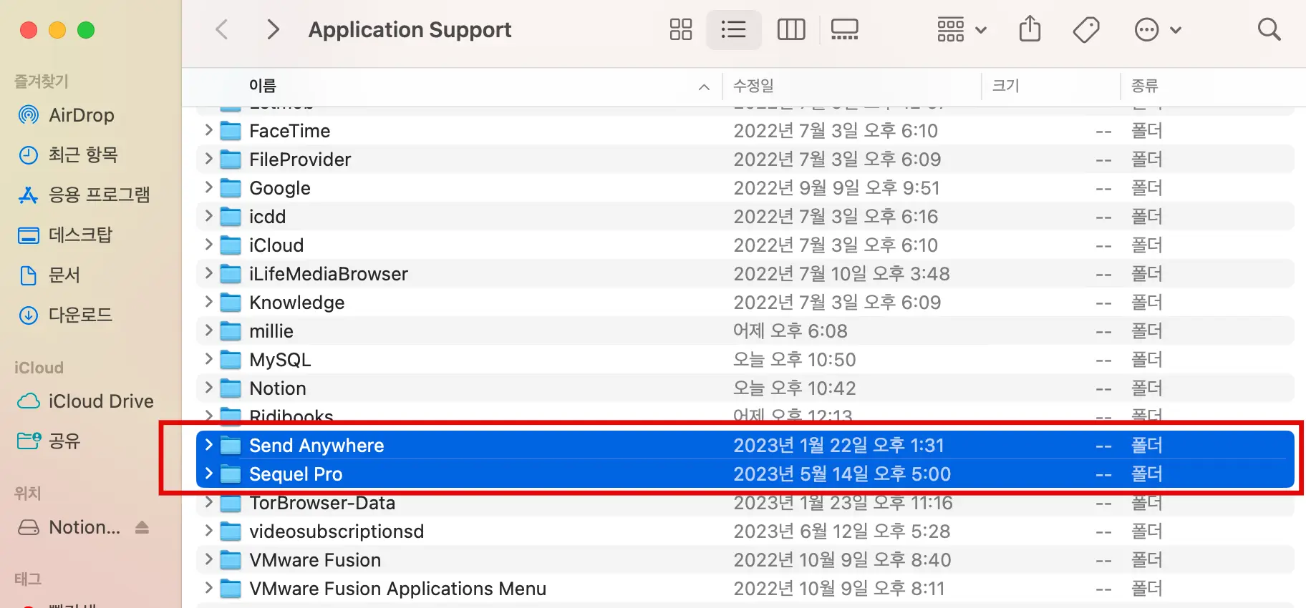Open the More actions ellipsis menu

1158,30
